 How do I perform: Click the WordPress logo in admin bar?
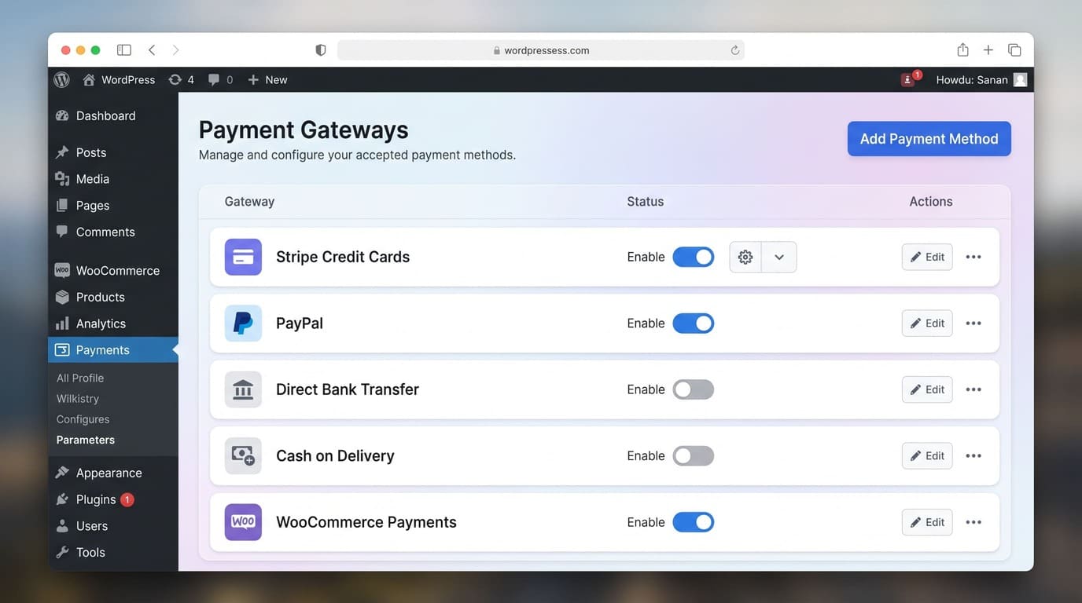coord(62,80)
